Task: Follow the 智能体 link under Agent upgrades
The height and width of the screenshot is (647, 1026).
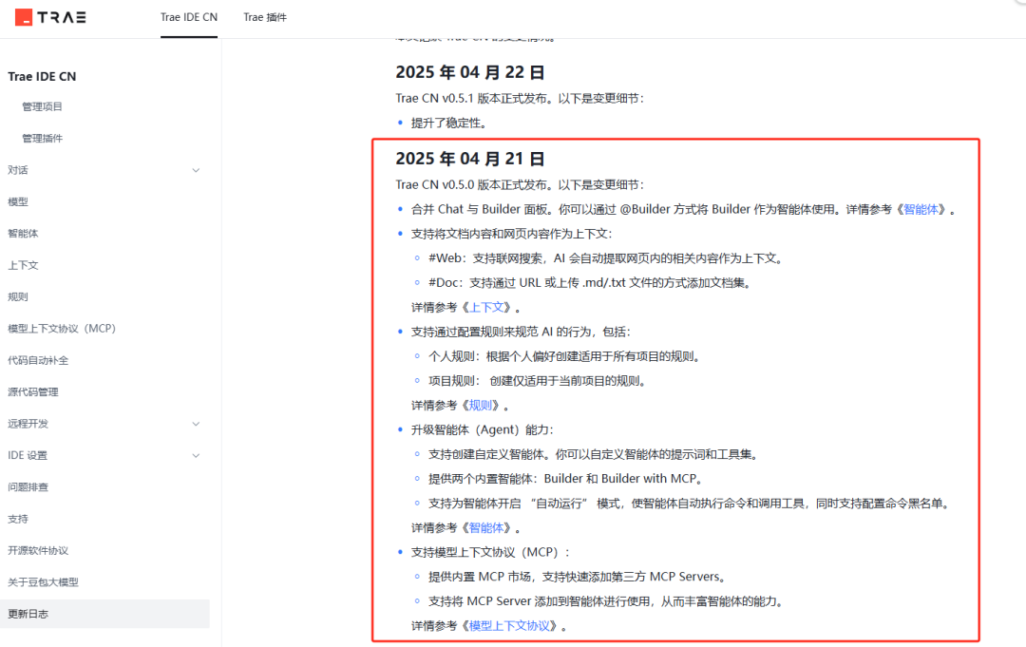Action: pos(486,528)
